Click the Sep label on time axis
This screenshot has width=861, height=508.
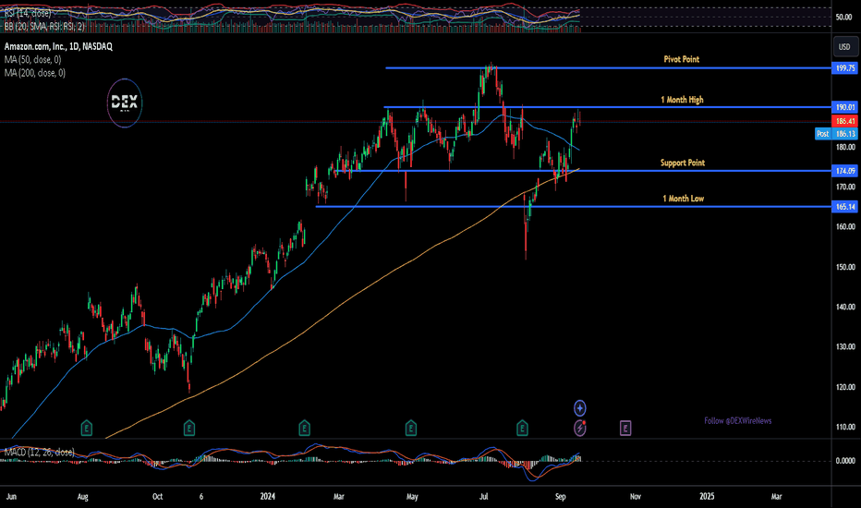[x=560, y=497]
